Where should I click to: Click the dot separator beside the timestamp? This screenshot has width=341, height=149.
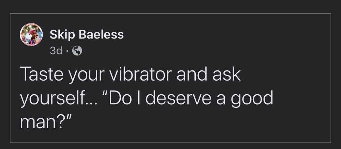point(67,51)
